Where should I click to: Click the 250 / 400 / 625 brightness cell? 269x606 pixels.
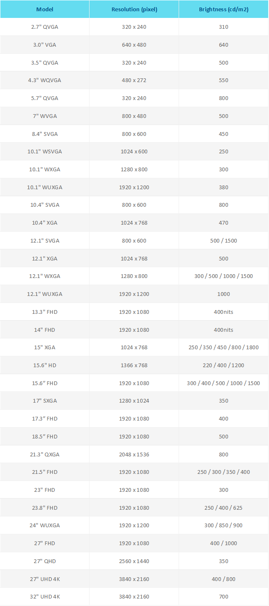click(x=224, y=508)
